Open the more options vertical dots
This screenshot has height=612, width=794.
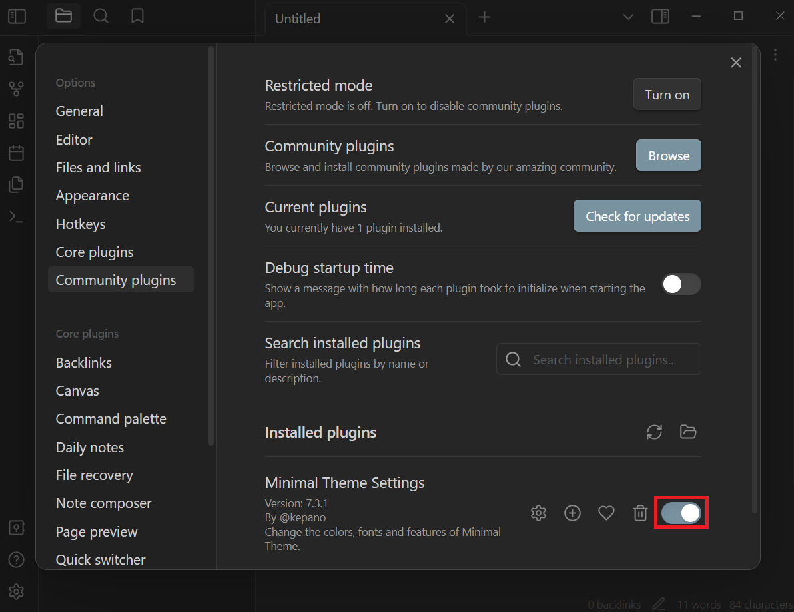tap(775, 55)
